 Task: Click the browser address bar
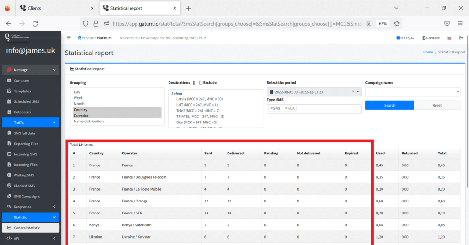238,24
